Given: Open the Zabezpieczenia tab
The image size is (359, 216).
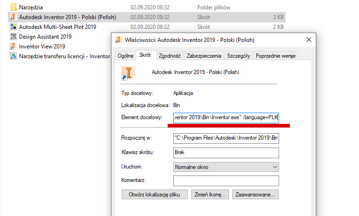Looking at the screenshot, I should pos(204,56).
